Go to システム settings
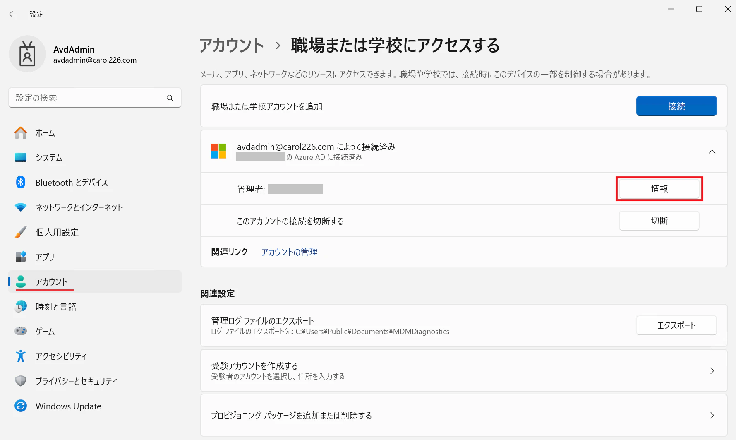 pyautogui.click(x=95, y=158)
